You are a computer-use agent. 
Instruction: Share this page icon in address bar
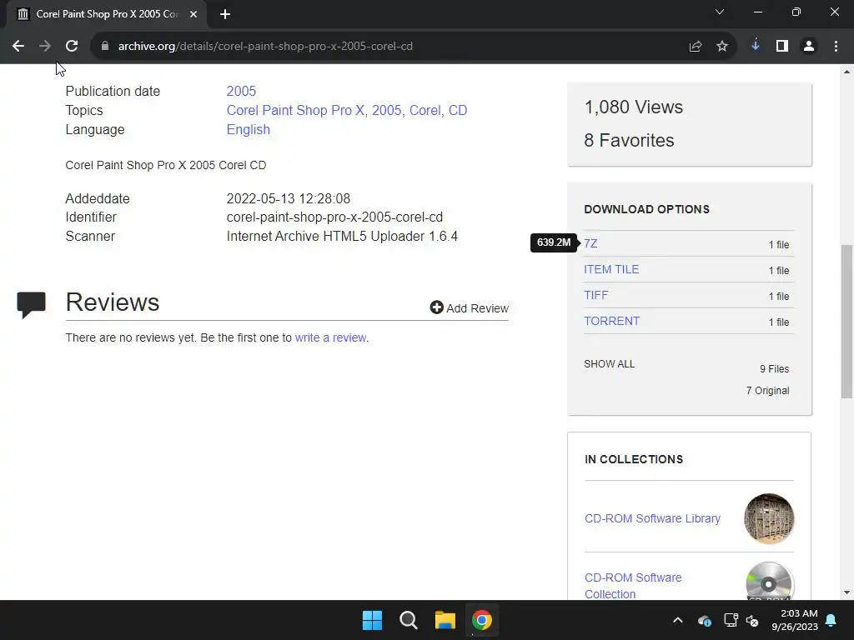[695, 47]
